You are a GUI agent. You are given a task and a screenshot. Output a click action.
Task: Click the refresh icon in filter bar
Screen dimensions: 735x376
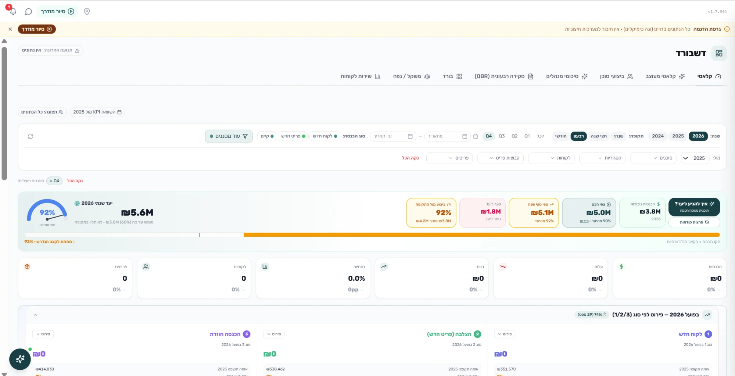(x=31, y=136)
